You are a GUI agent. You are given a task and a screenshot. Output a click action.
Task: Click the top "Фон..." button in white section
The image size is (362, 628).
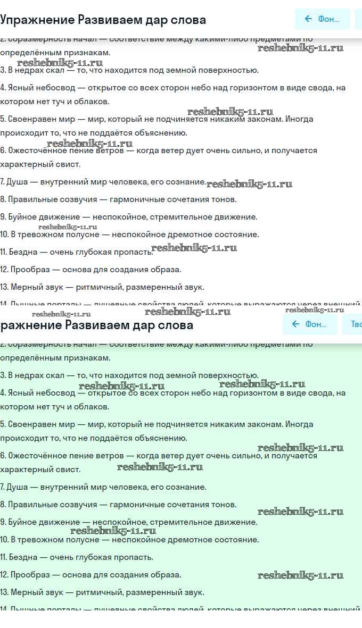322,19
